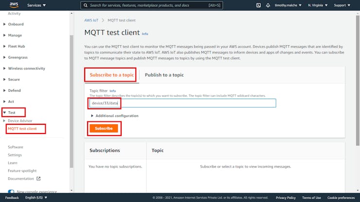Viewport: 360px width, 202px height.
Task: Click the Feedback button
Action: click(x=12, y=198)
